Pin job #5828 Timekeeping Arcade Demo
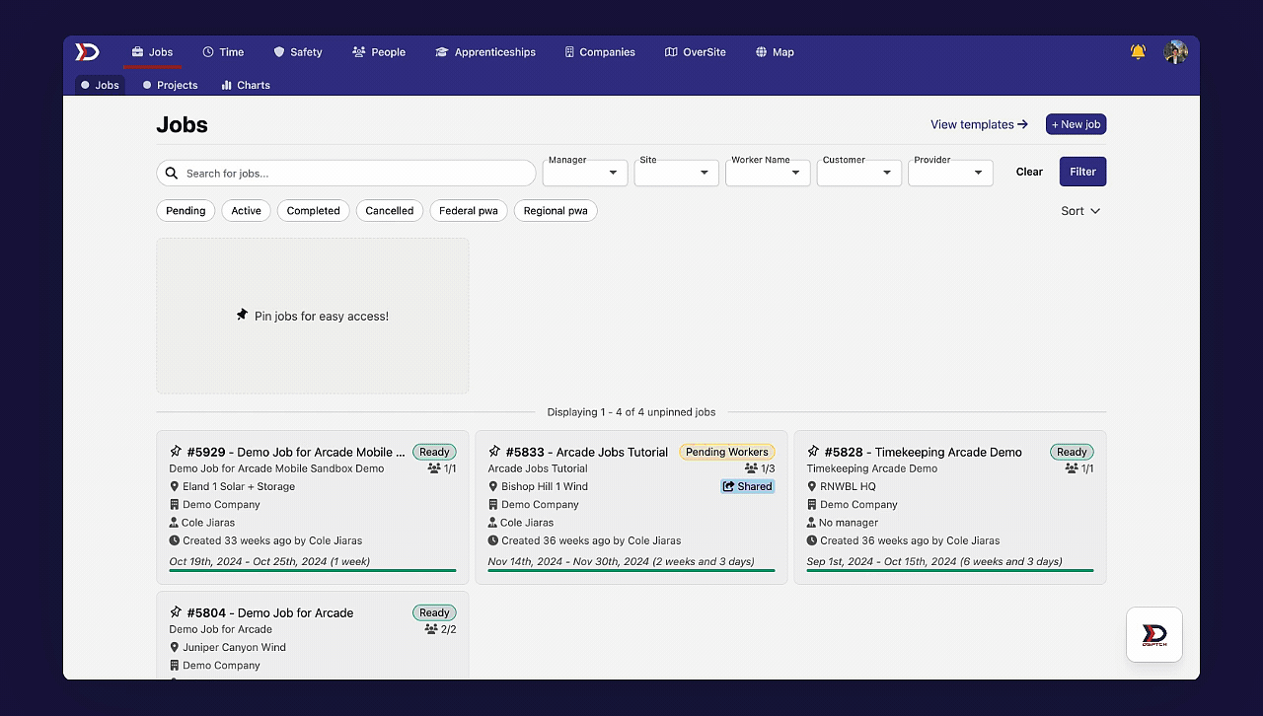 click(x=813, y=452)
